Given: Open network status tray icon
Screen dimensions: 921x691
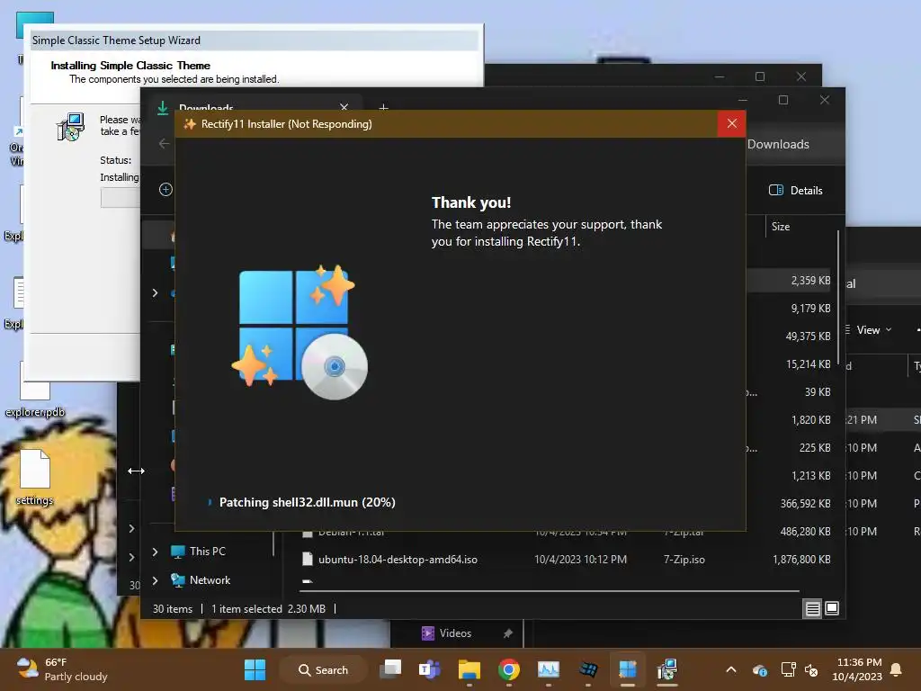Looking at the screenshot, I should click(x=788, y=669).
